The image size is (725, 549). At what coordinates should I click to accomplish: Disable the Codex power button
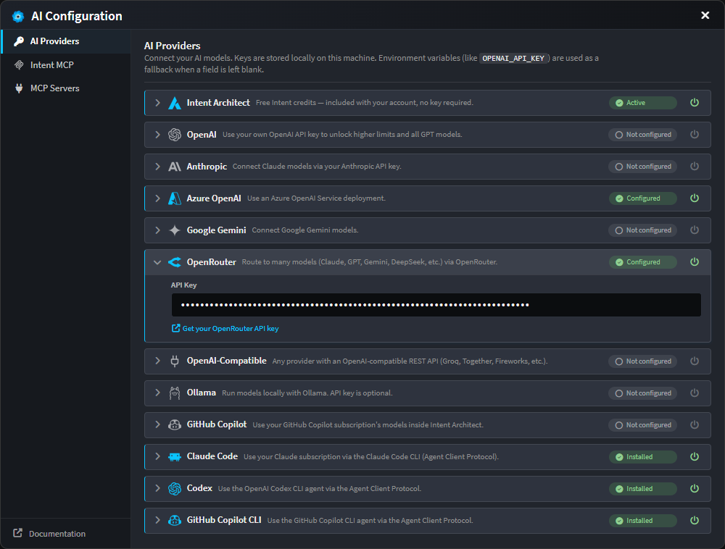(x=695, y=488)
